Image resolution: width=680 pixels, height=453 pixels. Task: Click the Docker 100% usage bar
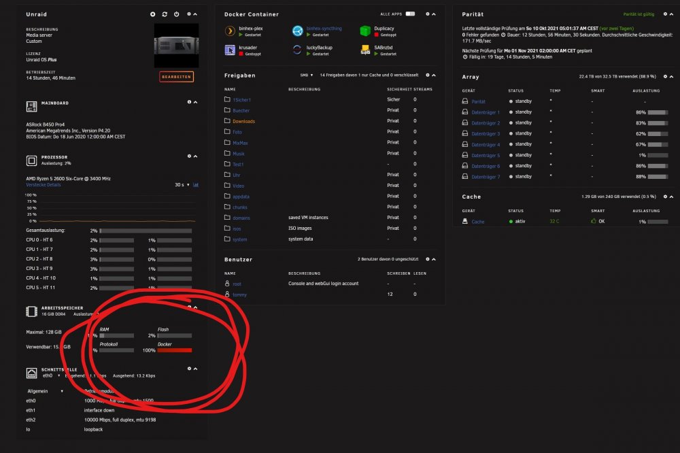point(174,350)
